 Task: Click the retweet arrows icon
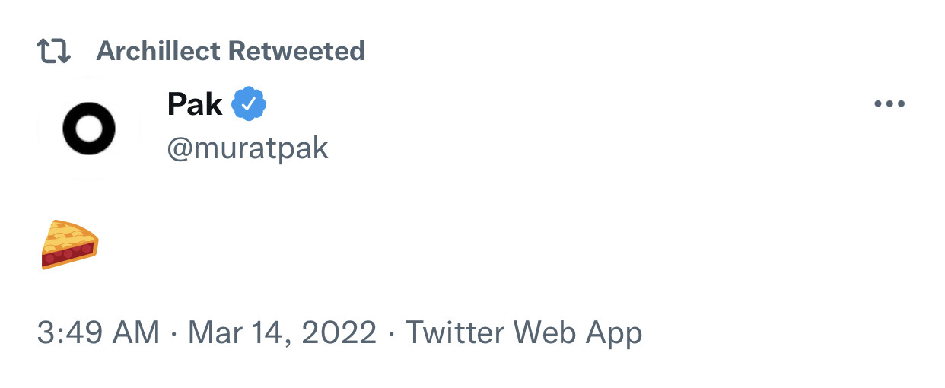tap(53, 52)
